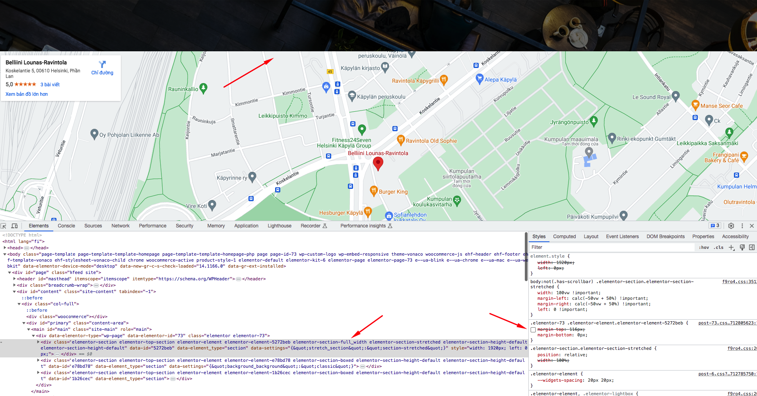Open DevTools settings gear
The height and width of the screenshot is (396, 757).
tap(731, 226)
